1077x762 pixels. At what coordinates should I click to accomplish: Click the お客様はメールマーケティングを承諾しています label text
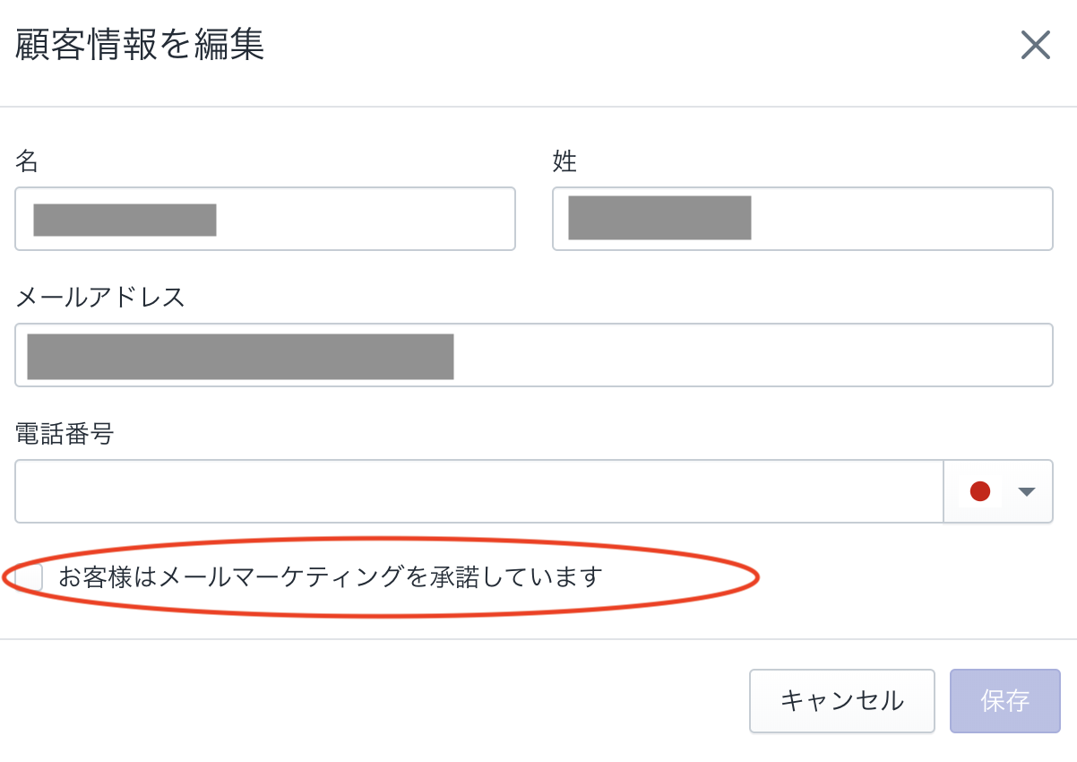[x=330, y=577]
